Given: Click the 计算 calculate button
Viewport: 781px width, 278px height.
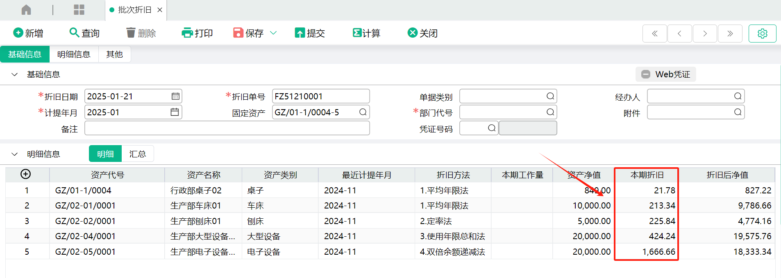Looking at the screenshot, I should (366, 33).
